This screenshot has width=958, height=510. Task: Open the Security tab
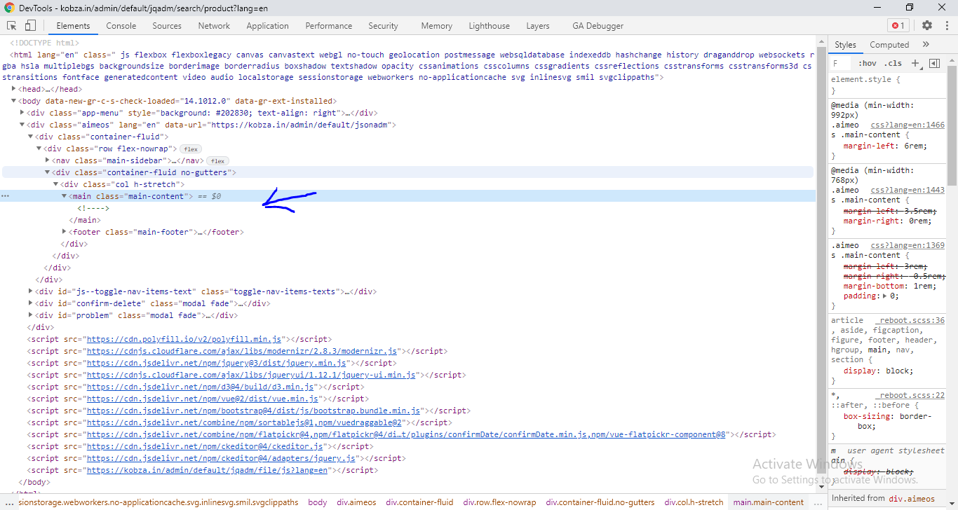pos(383,26)
